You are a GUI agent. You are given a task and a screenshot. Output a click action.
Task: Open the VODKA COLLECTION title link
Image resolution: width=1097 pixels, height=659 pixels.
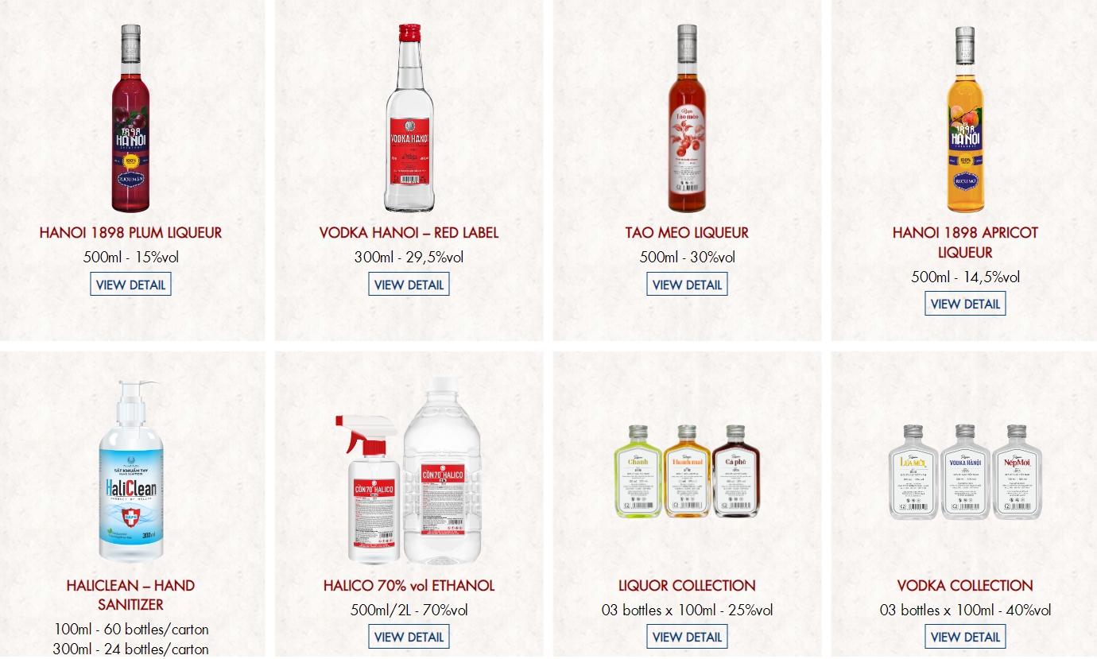965,586
